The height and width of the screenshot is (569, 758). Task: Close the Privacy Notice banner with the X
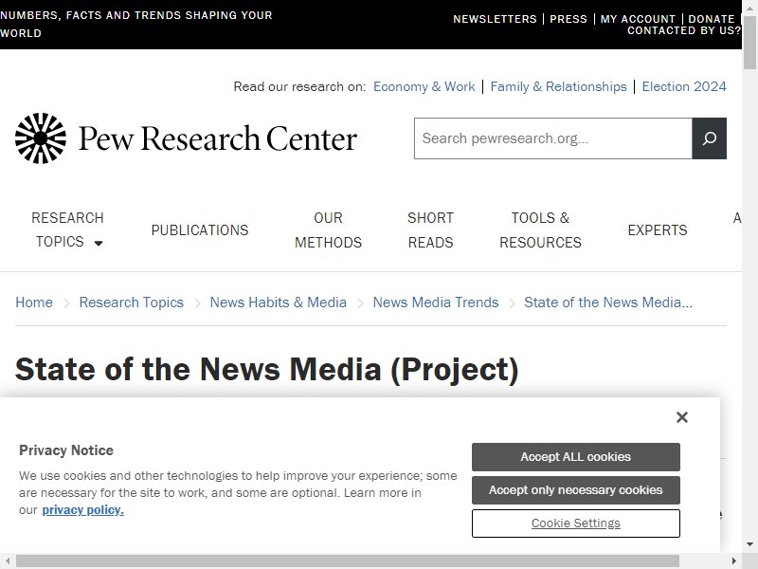[682, 417]
